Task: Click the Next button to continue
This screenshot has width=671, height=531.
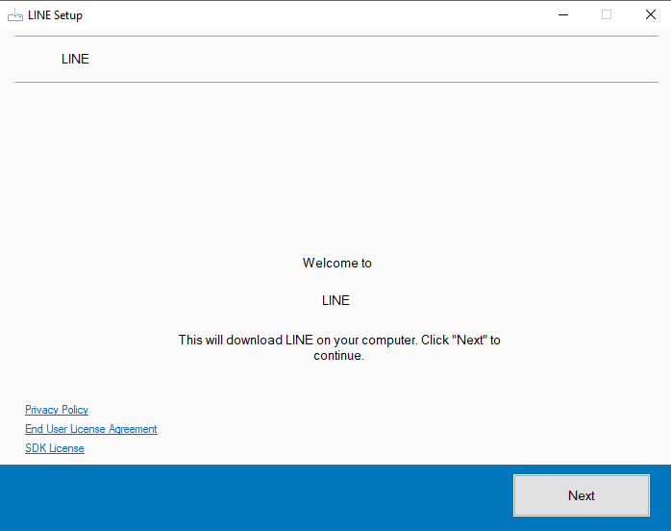Action: coord(581,495)
